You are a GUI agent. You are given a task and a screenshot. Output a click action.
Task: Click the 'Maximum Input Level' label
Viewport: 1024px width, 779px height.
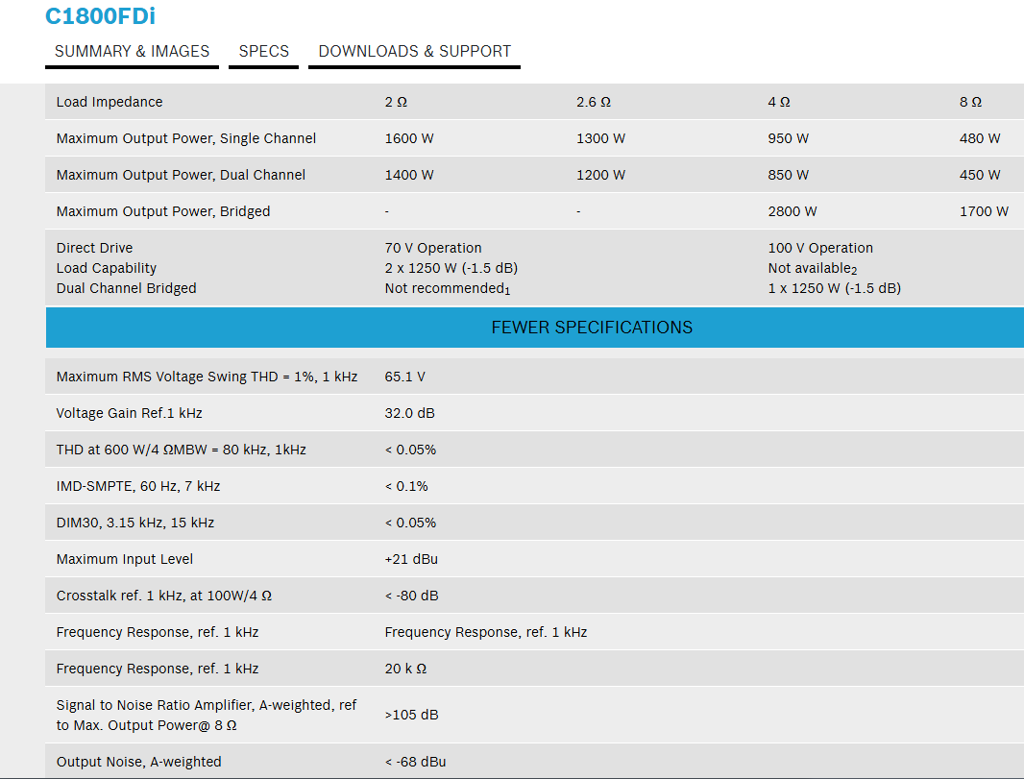(125, 560)
